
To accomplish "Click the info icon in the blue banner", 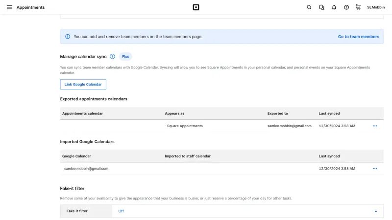I will click(68, 36).
